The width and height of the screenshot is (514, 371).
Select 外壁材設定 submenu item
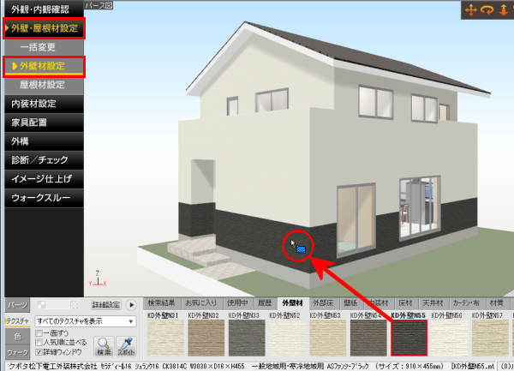point(45,67)
